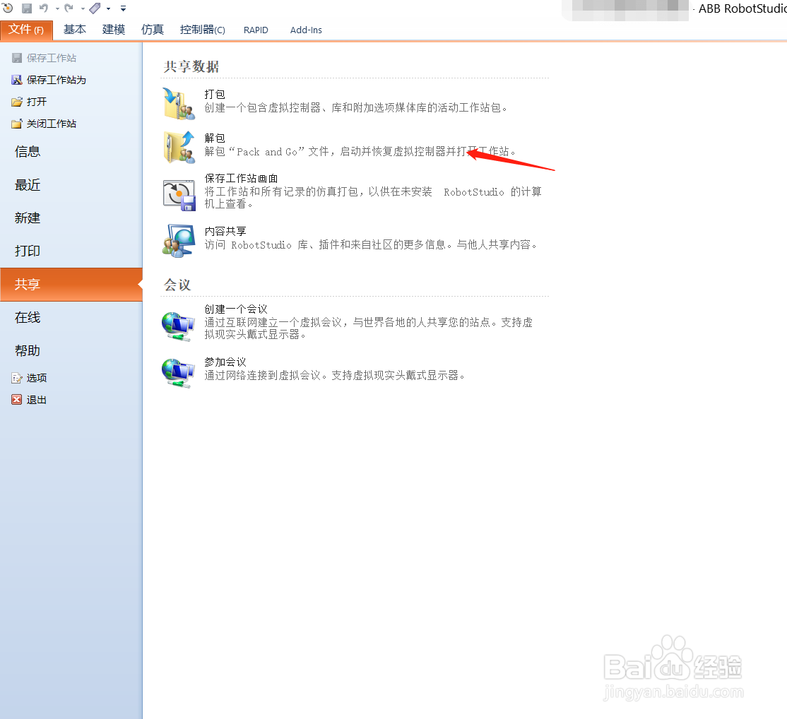787x719 pixels.
Task: Click the 关闭工作站 folder icon
Action: (17, 124)
